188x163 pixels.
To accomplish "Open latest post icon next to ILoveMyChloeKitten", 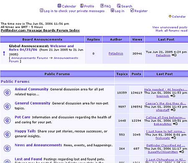I will (181, 152).
